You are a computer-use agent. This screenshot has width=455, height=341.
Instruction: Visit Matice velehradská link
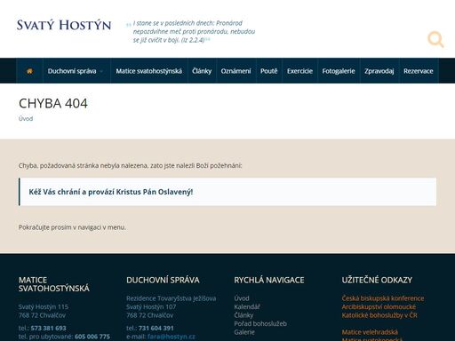[370, 332]
